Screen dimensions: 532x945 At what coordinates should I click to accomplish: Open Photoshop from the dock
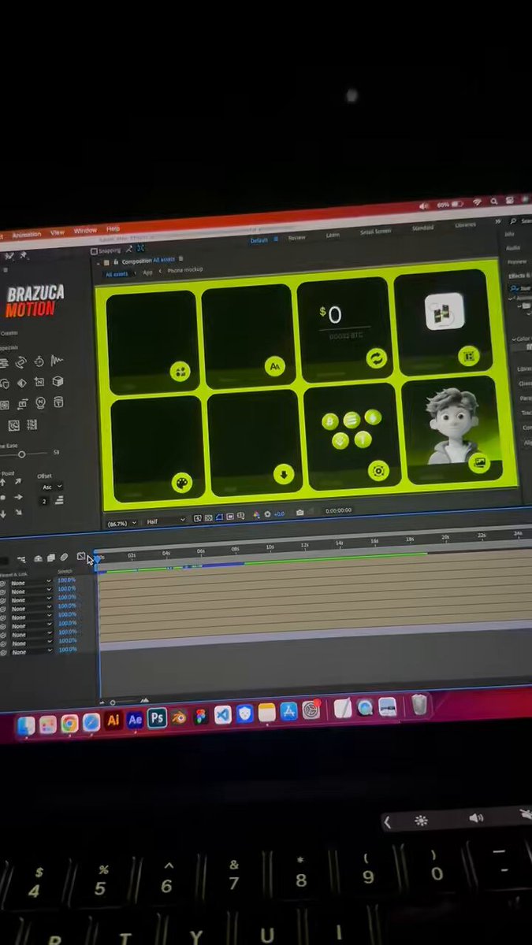click(x=157, y=718)
